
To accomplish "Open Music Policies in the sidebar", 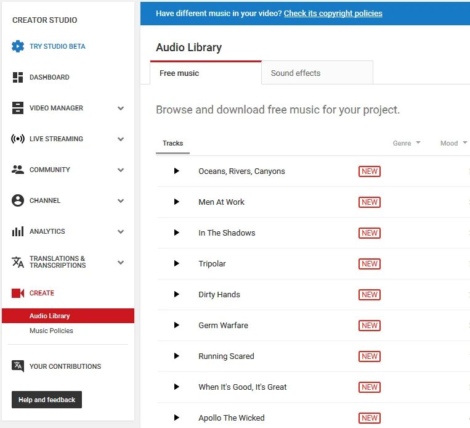I will click(51, 331).
